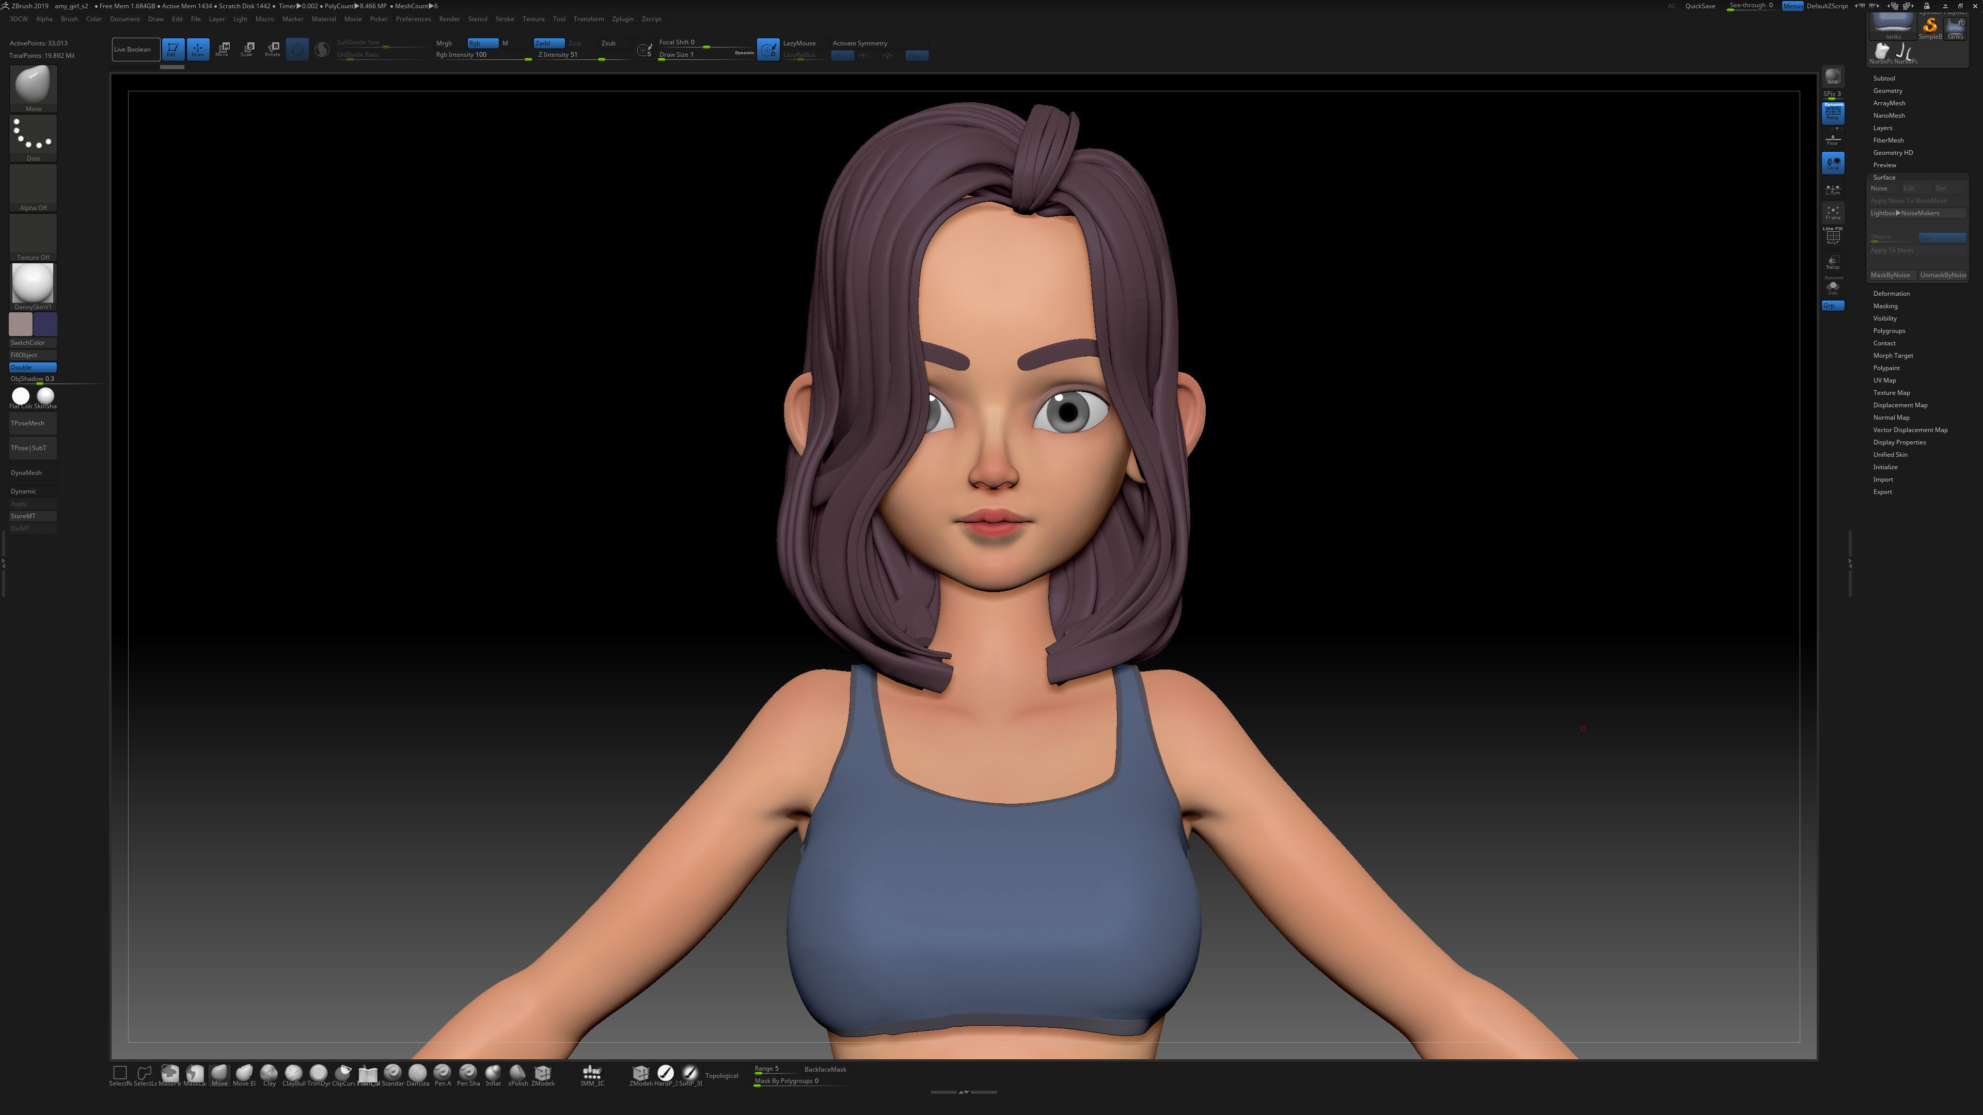Image resolution: width=1983 pixels, height=1115 pixels.
Task: Select the SelectRect brush icon
Action: (x=120, y=1075)
